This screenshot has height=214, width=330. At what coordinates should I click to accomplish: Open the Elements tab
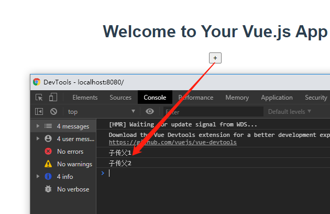coord(85,98)
